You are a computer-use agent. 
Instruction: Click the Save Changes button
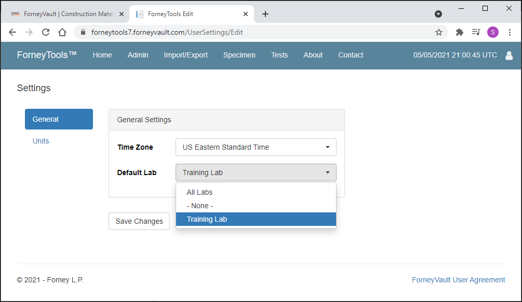pos(139,221)
